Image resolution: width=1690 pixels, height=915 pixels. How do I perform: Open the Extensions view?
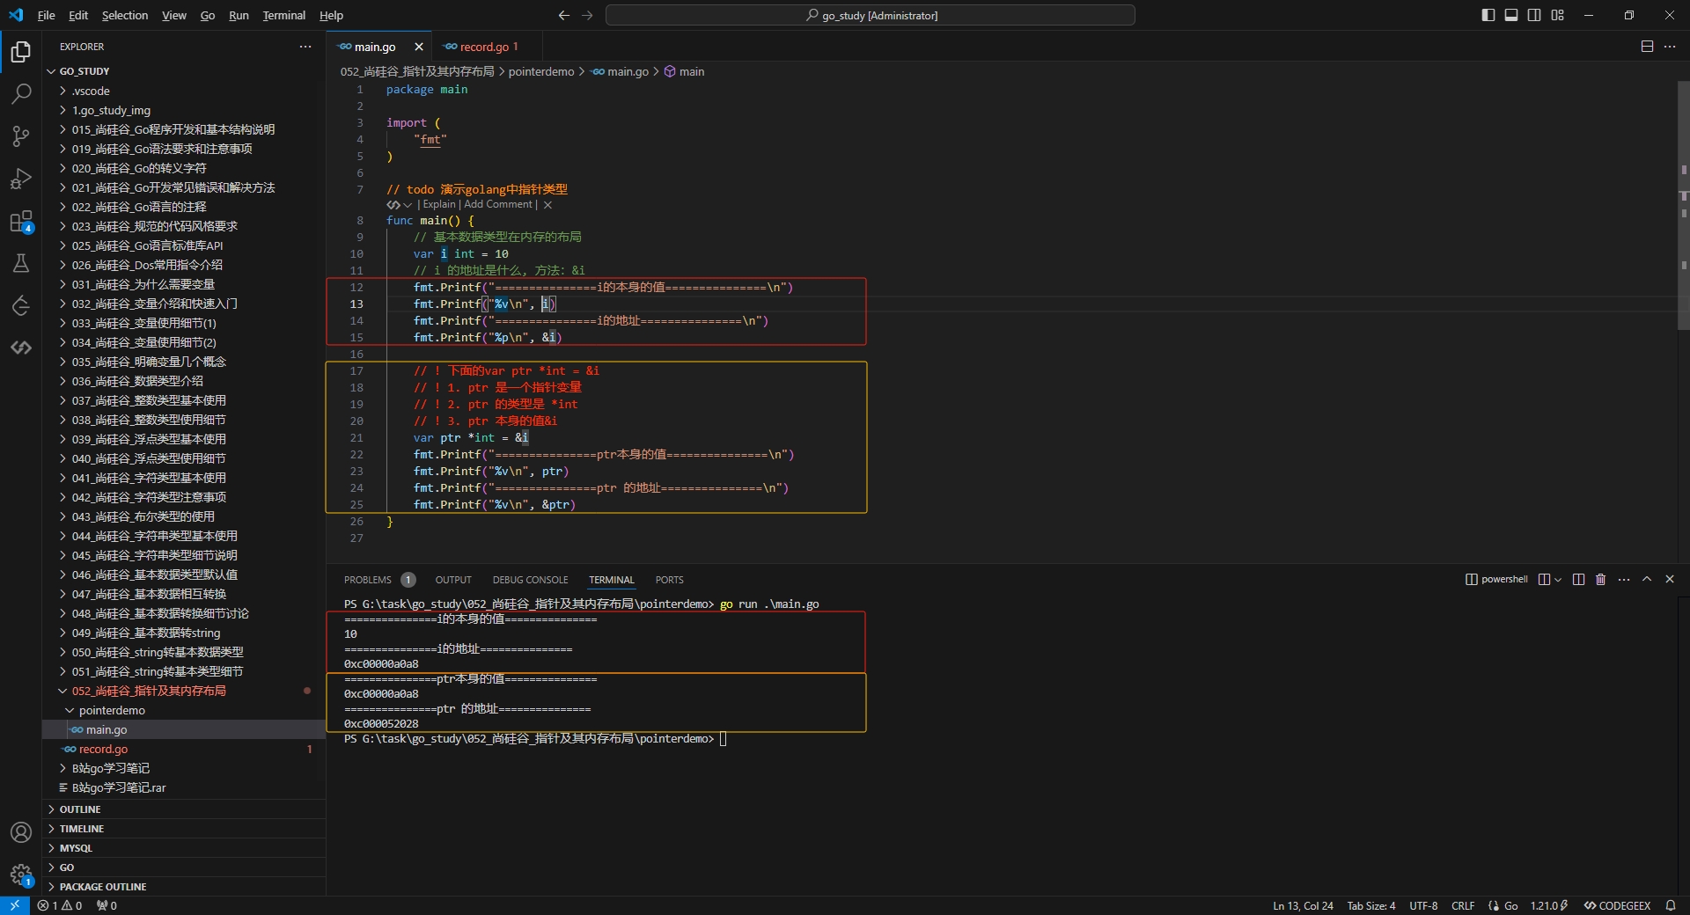(x=21, y=222)
